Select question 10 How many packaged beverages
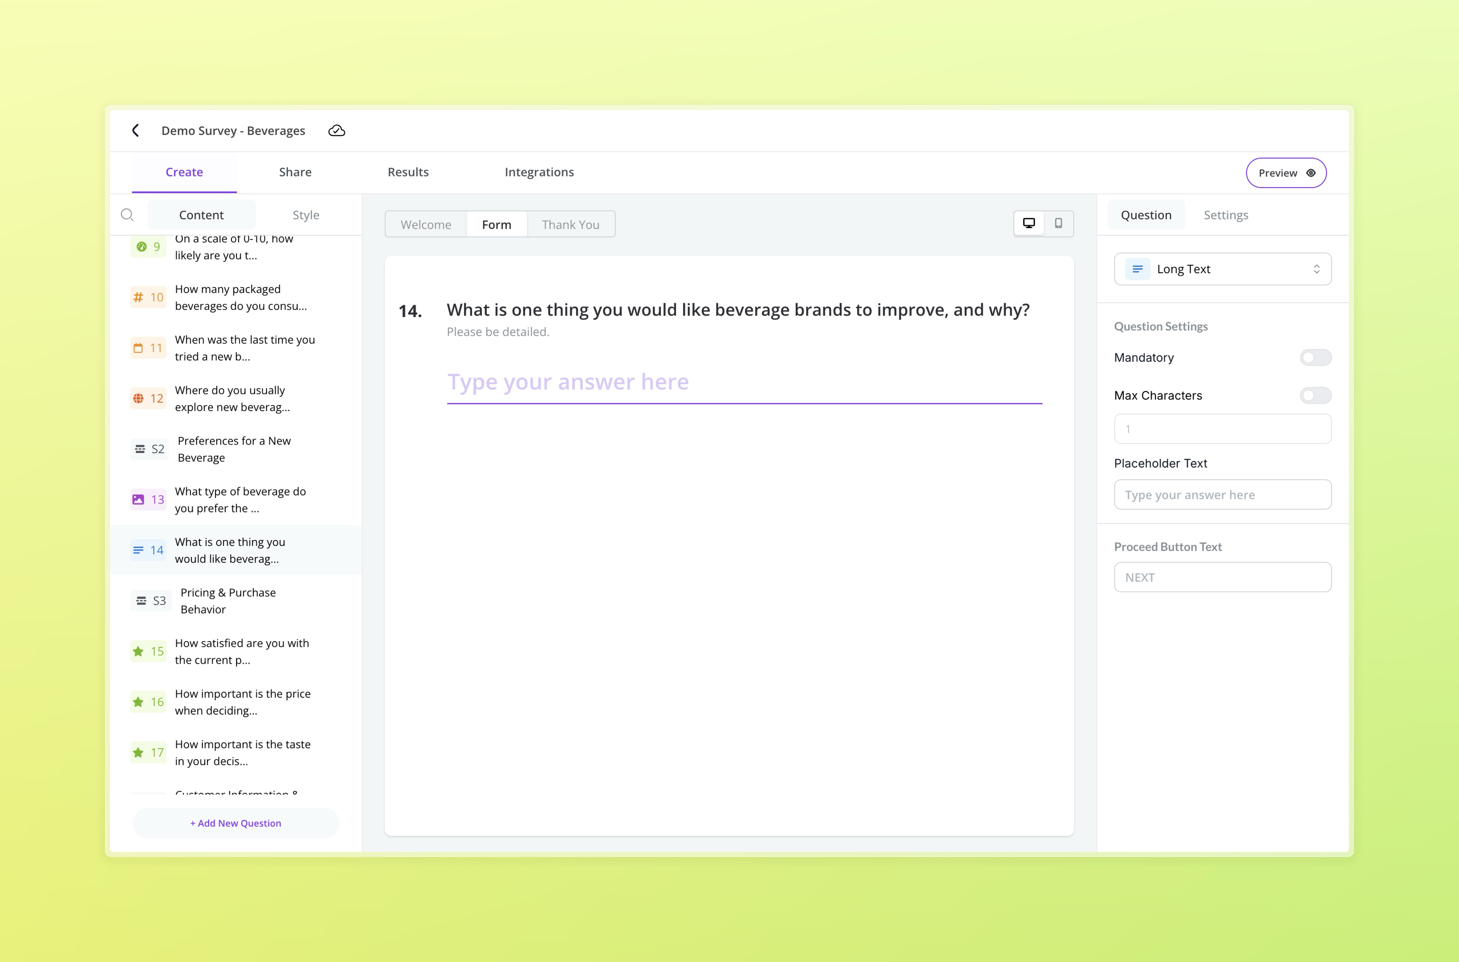The width and height of the screenshot is (1459, 962). click(236, 298)
